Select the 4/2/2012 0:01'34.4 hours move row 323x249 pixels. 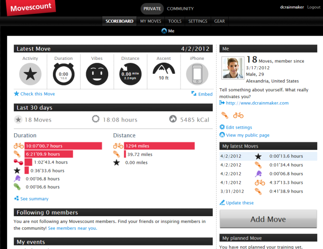(268, 165)
